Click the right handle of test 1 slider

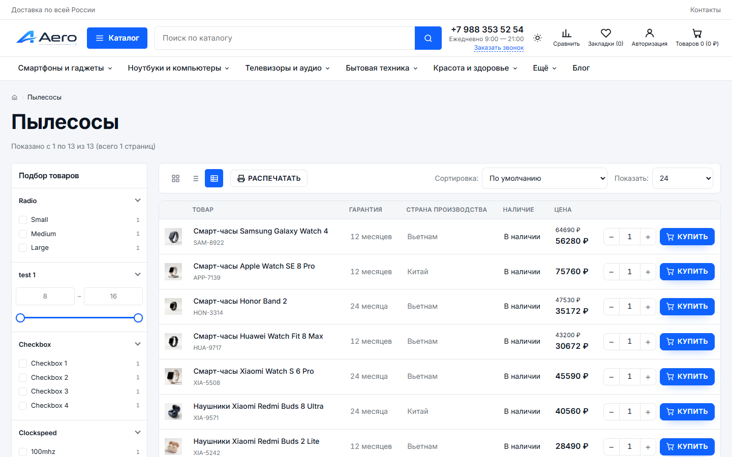(138, 318)
